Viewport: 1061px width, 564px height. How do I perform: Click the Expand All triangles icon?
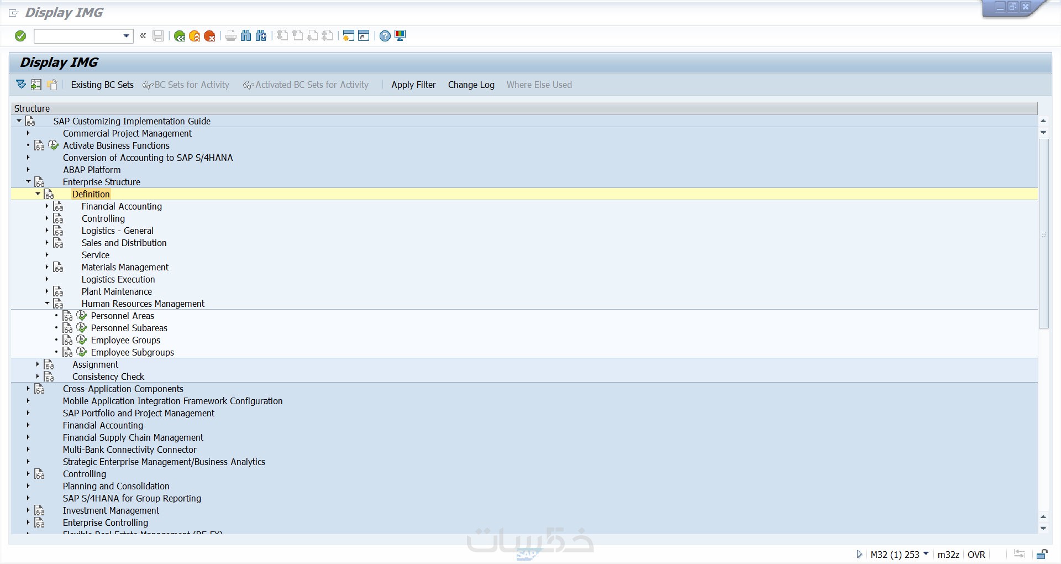21,85
